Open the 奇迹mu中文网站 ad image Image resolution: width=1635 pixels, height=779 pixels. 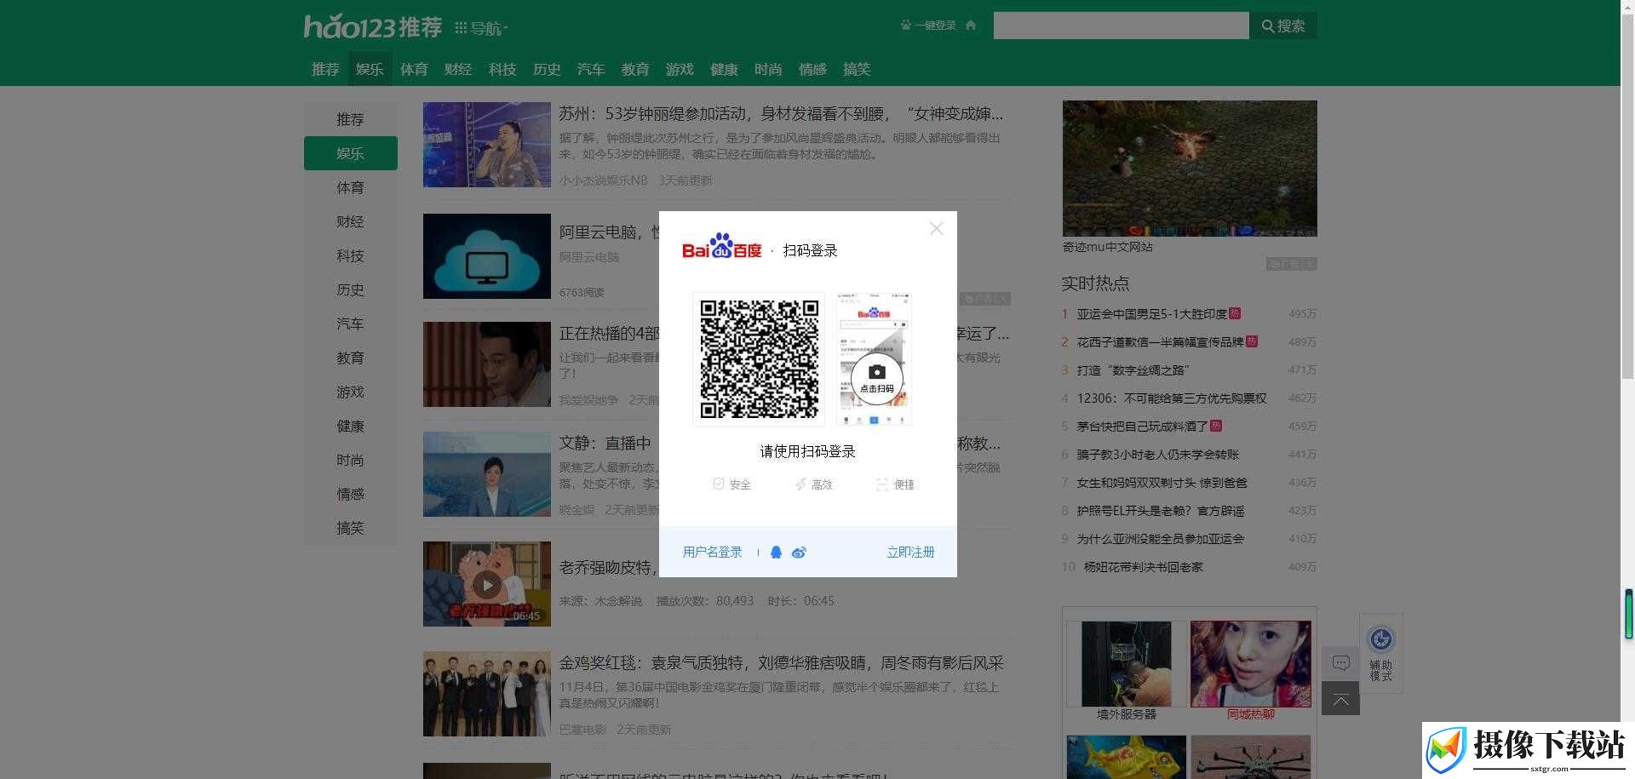tap(1190, 169)
